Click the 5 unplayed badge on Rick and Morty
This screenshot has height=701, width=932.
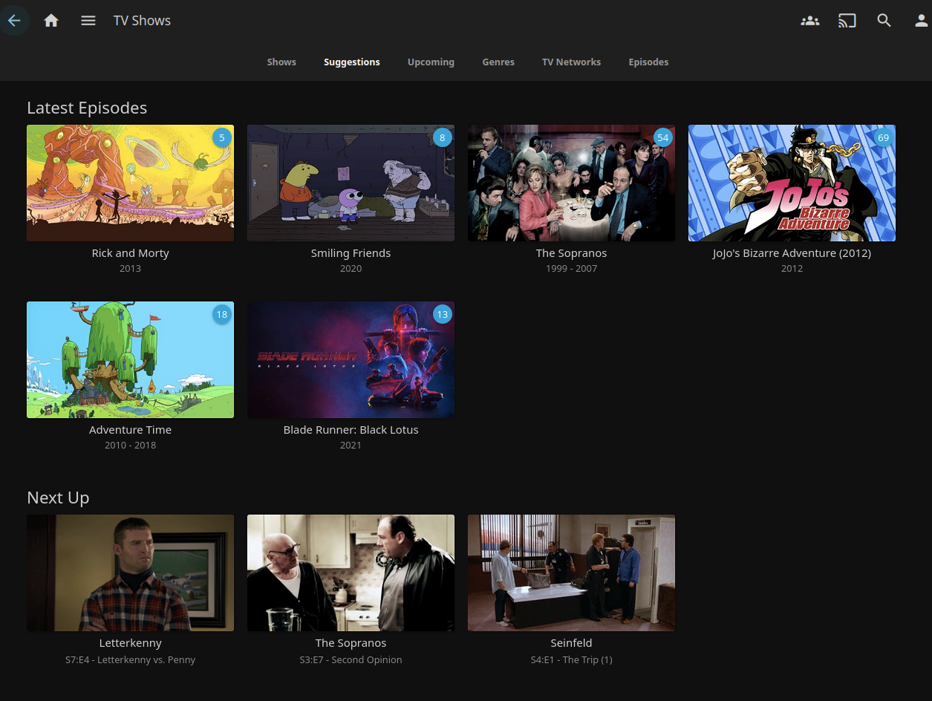(221, 137)
